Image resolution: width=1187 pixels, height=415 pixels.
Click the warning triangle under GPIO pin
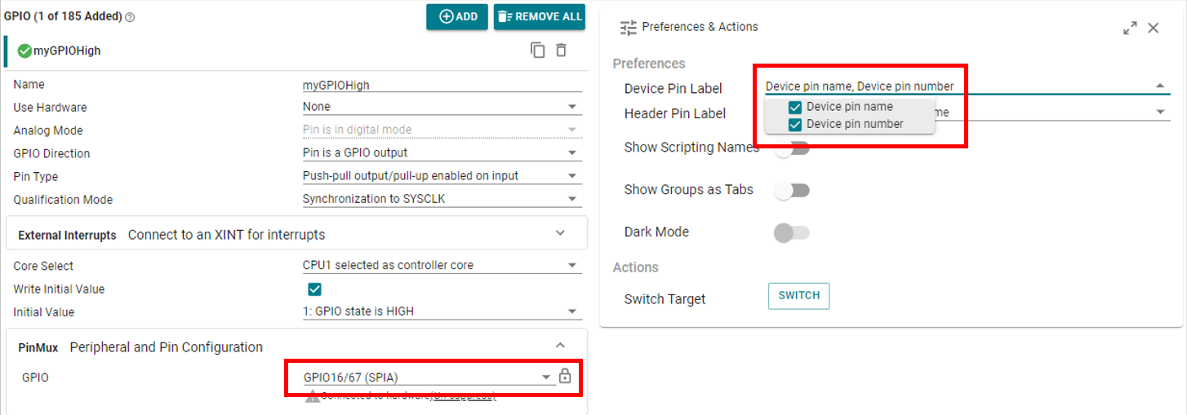[312, 396]
